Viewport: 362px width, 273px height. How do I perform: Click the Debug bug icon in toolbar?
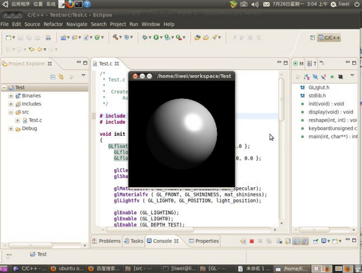click(x=144, y=37)
